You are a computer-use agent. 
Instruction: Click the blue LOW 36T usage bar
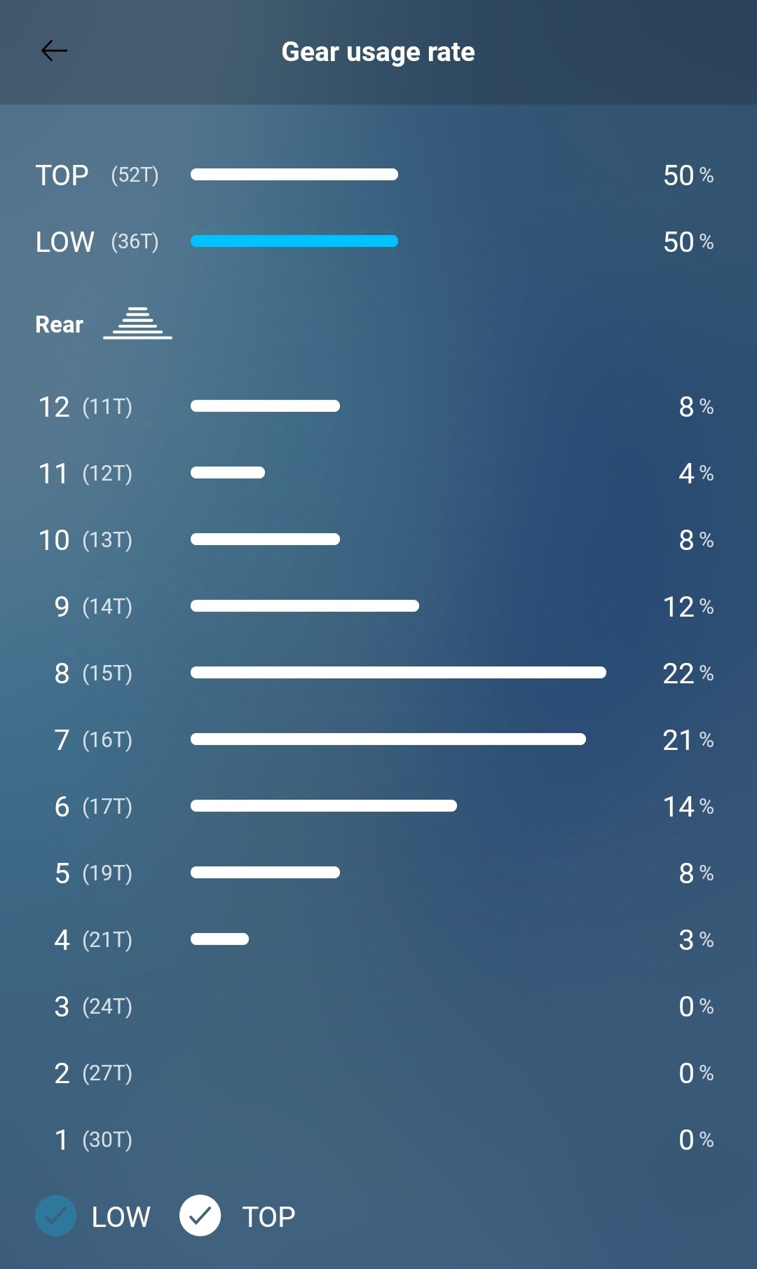click(294, 241)
